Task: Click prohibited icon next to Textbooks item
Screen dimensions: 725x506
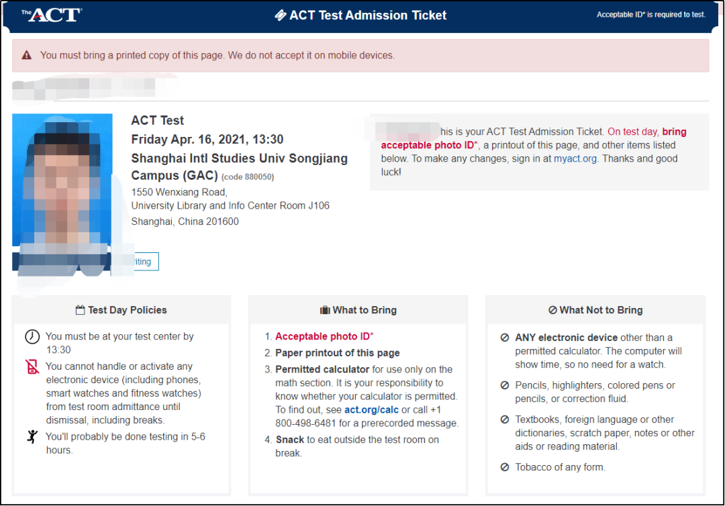Action: pyautogui.click(x=505, y=419)
